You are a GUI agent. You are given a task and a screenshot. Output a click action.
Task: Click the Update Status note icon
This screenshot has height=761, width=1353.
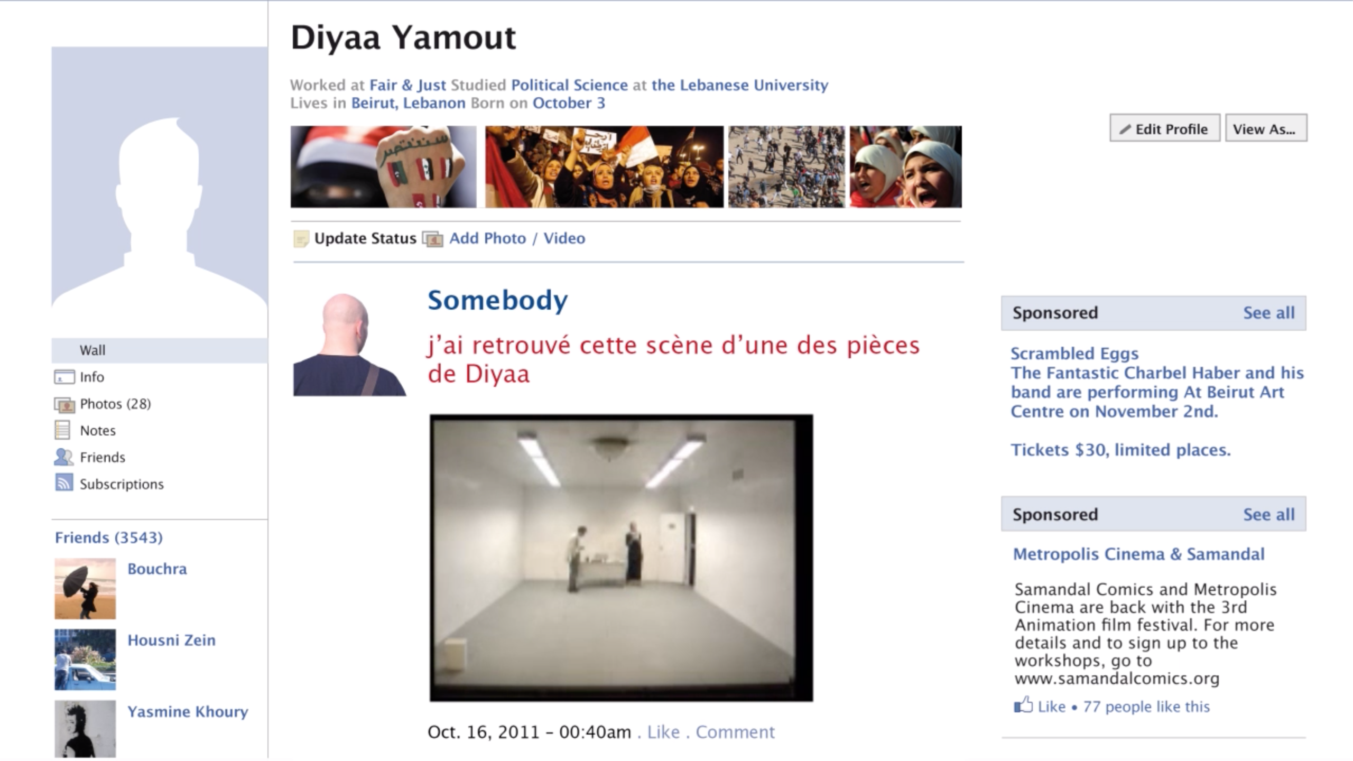(x=301, y=239)
